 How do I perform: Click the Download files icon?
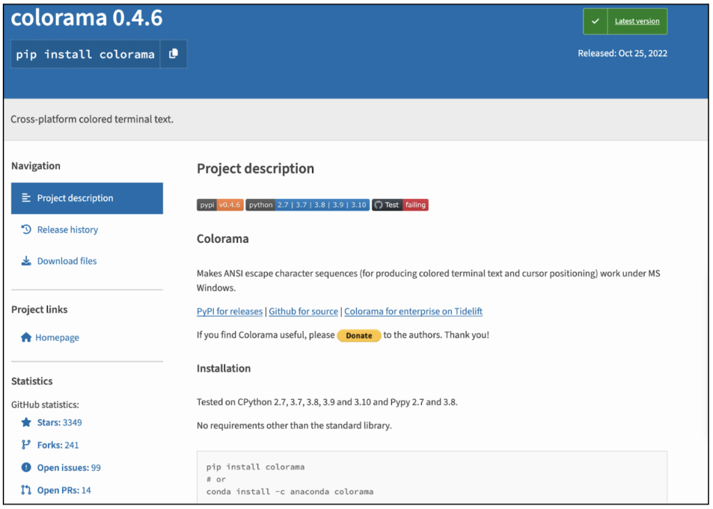26,261
